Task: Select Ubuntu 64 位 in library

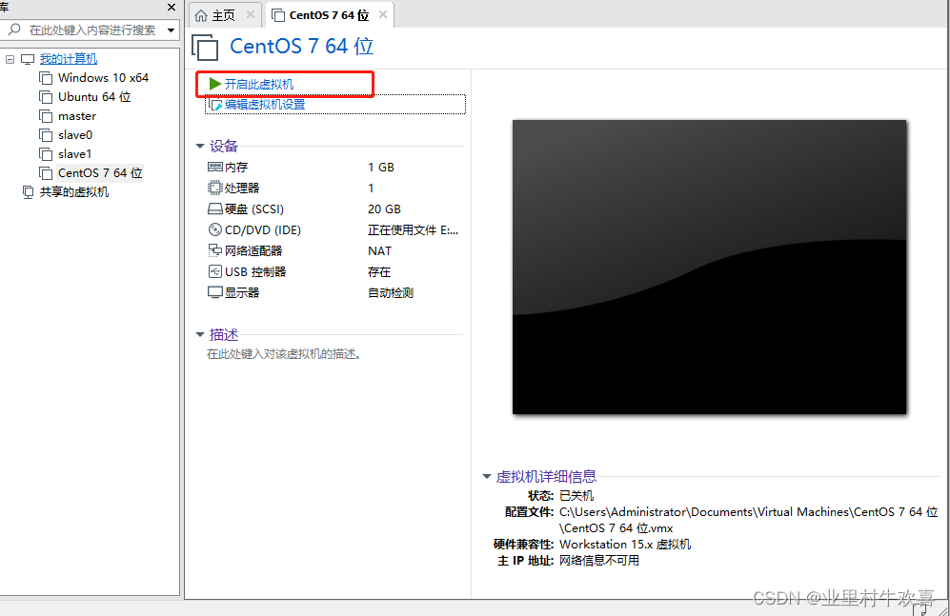Action: (94, 97)
